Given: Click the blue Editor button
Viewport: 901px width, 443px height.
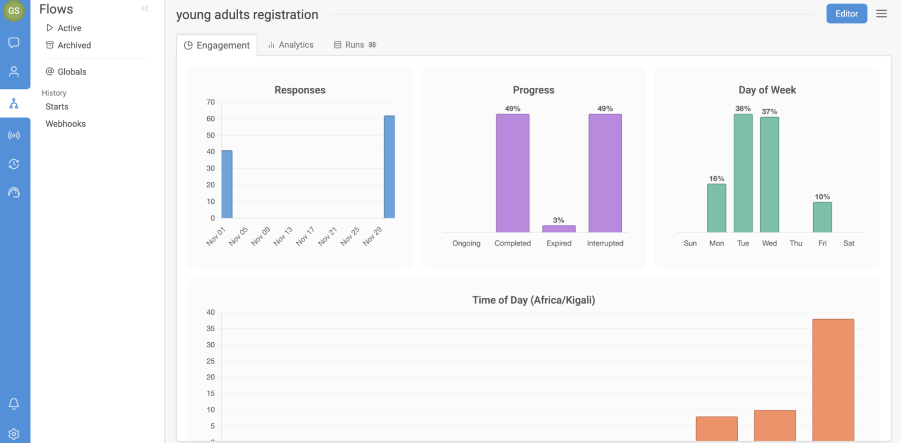Looking at the screenshot, I should (846, 14).
